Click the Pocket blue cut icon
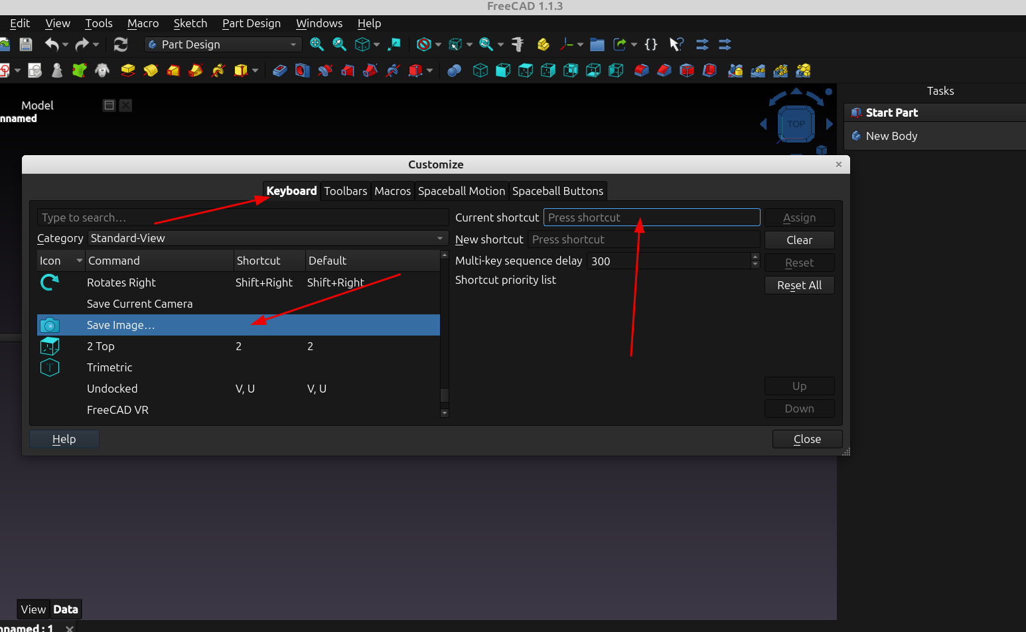 [279, 70]
